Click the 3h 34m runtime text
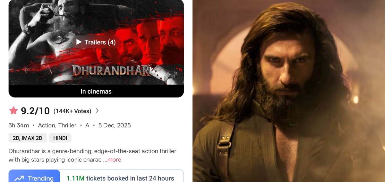The height and width of the screenshot is (182, 385). click(19, 125)
